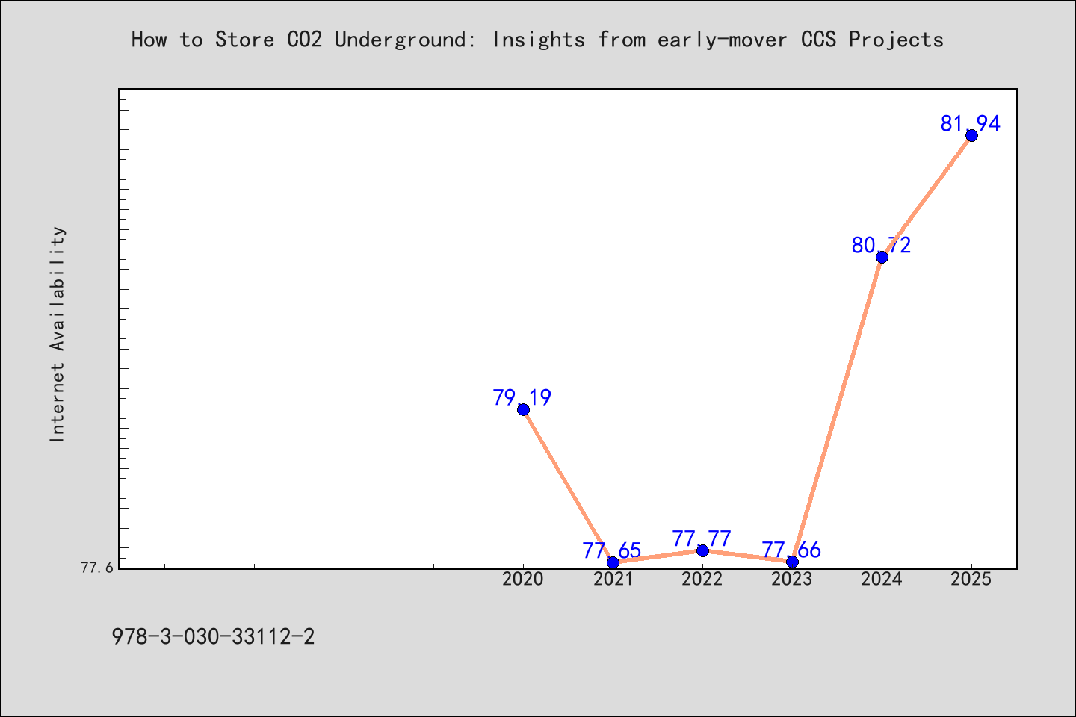
Task: Click the ISBN text 978-3-030-33112-2
Action: (x=213, y=637)
